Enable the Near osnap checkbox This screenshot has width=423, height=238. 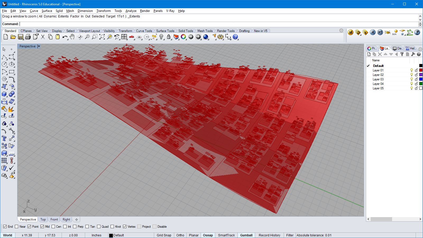coord(17,227)
